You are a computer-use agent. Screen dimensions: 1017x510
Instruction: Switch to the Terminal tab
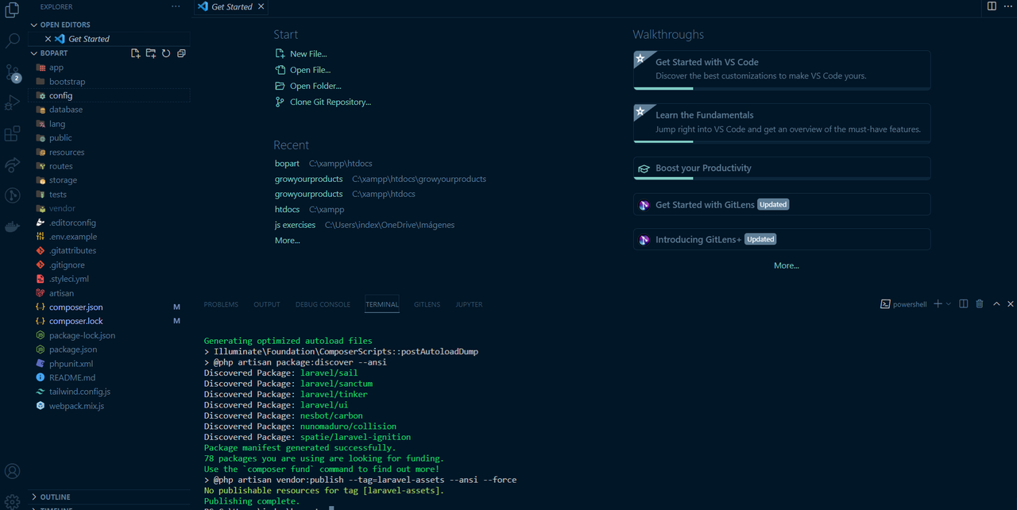pos(382,304)
